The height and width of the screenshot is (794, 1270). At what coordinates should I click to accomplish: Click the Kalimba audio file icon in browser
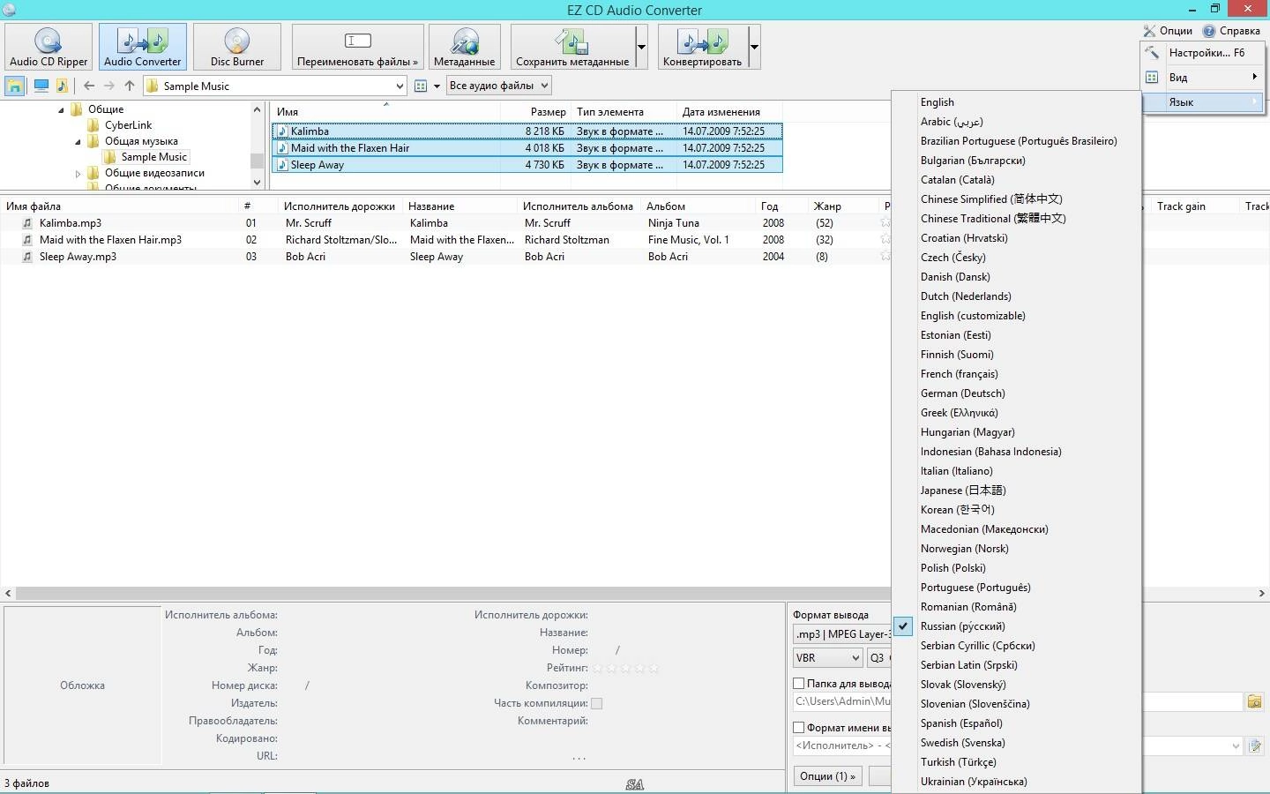[x=282, y=131]
